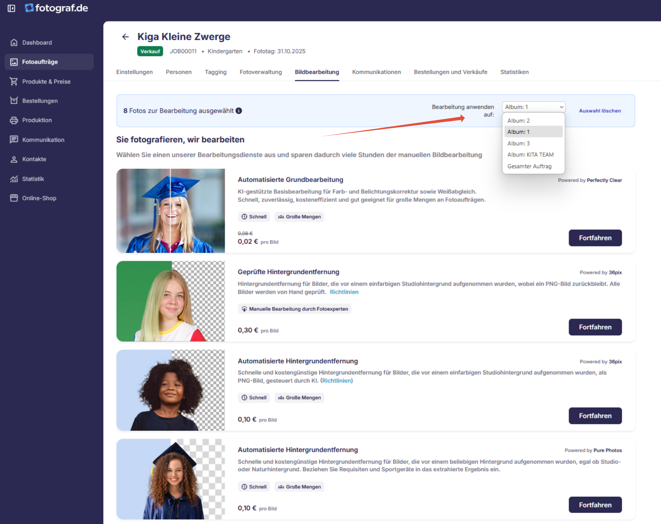The width and height of the screenshot is (661, 524).
Task: Collapse the sidebar panel toggle icon
Action: click(11, 8)
